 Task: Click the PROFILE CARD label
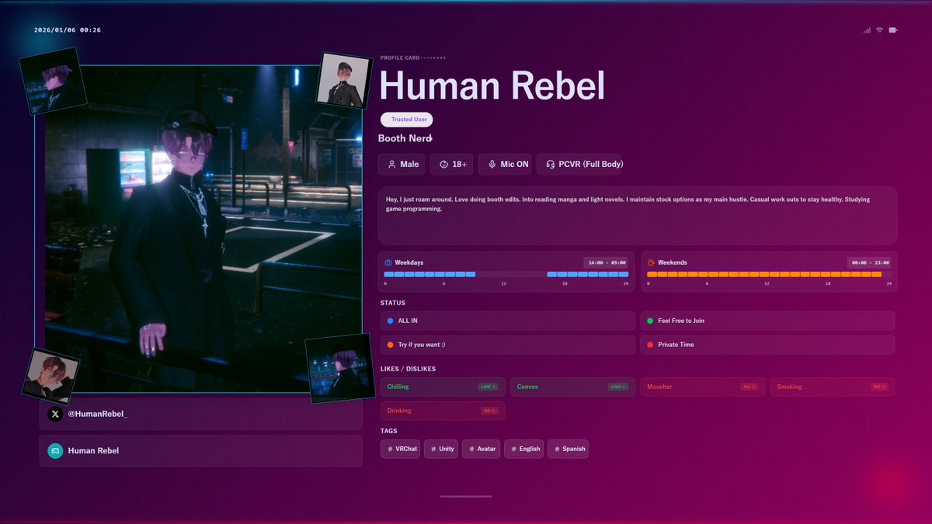tap(399, 57)
